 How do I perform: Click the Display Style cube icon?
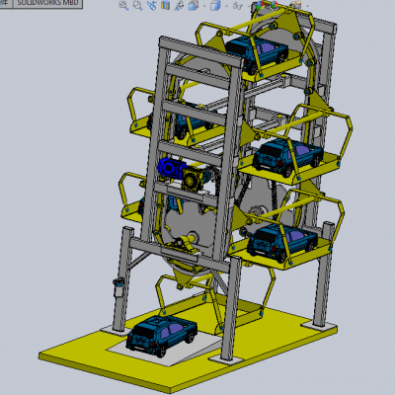tap(215, 5)
